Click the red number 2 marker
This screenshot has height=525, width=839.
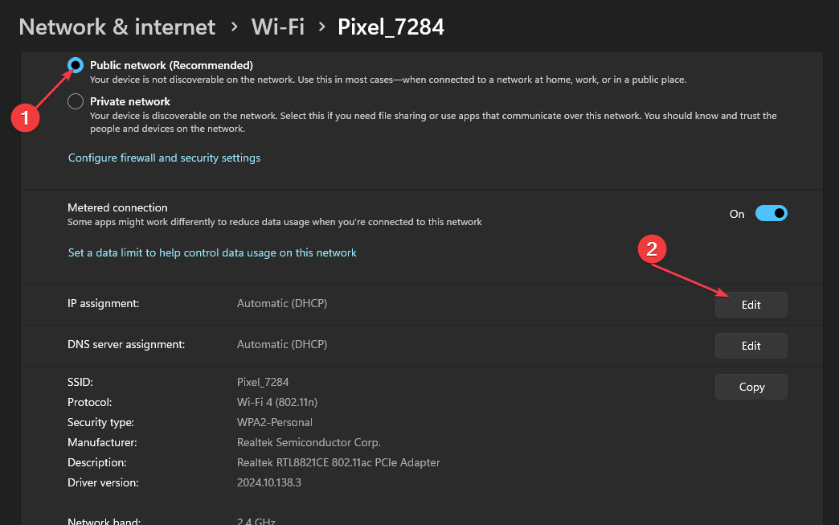(652, 250)
